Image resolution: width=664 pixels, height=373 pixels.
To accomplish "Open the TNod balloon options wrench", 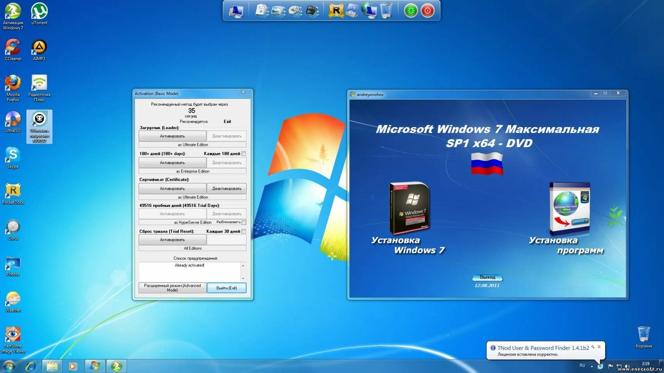I will tap(593, 347).
